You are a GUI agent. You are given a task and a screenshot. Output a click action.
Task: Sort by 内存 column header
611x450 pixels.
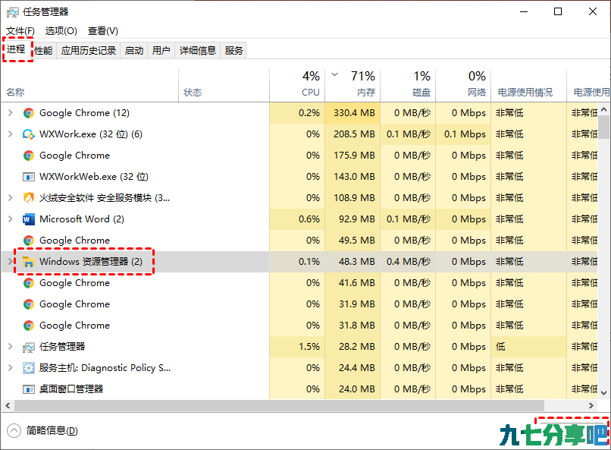(352, 86)
